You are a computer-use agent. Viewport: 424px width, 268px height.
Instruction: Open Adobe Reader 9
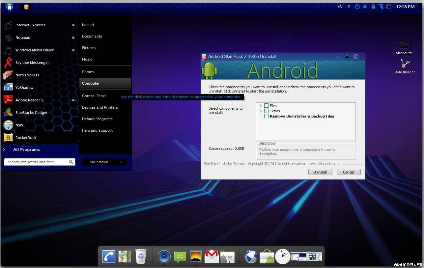40,100
